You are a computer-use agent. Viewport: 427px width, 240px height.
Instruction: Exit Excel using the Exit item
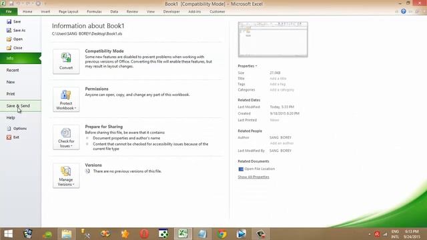[x=13, y=137]
